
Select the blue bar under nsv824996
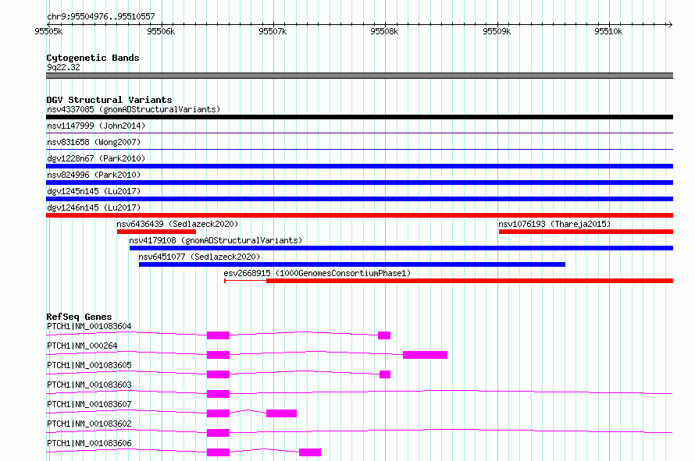(x=359, y=183)
